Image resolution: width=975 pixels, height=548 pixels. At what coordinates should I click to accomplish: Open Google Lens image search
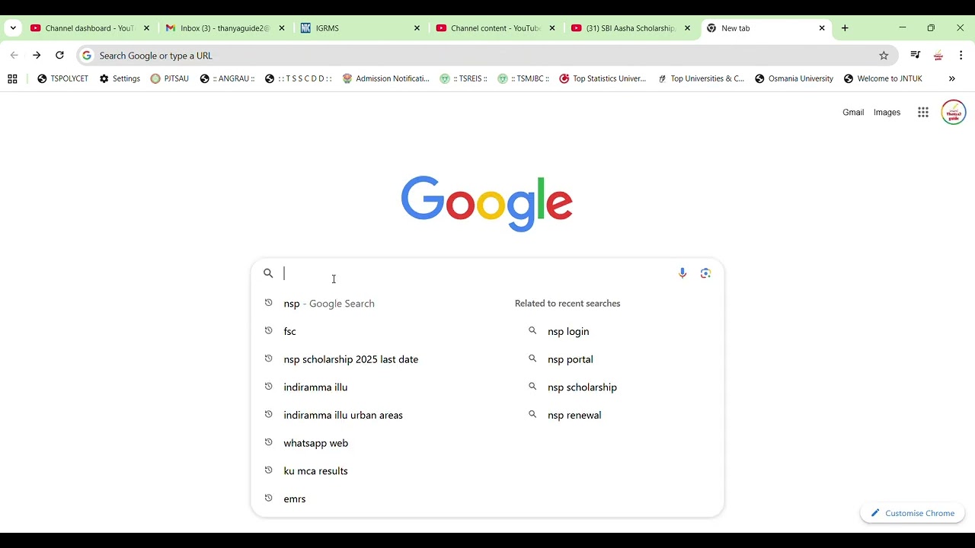click(x=705, y=273)
